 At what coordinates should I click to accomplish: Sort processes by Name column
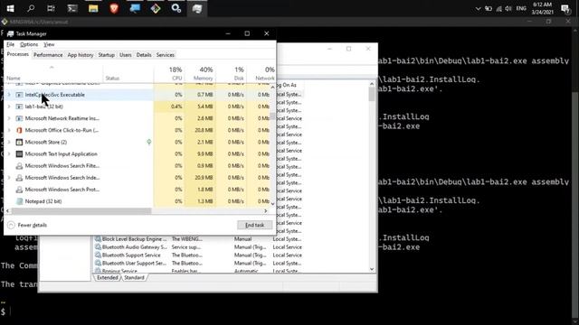pyautogui.click(x=54, y=73)
